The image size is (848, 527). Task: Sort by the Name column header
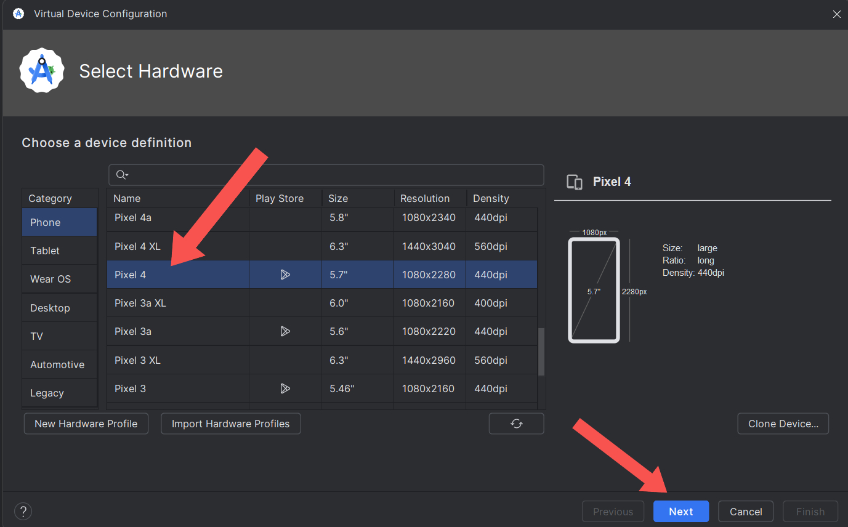(x=178, y=198)
